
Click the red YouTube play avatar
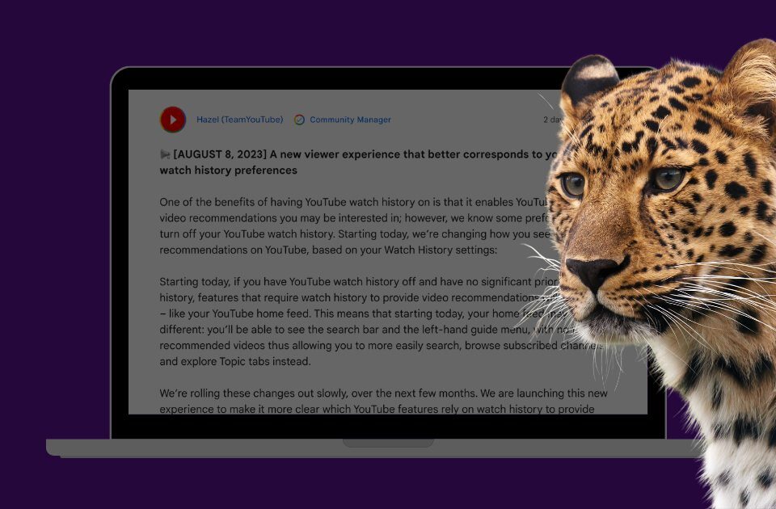tap(173, 120)
